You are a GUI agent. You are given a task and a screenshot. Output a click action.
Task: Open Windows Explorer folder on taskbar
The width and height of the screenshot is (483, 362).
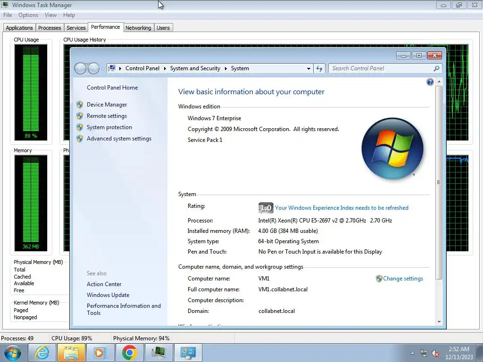point(71,353)
